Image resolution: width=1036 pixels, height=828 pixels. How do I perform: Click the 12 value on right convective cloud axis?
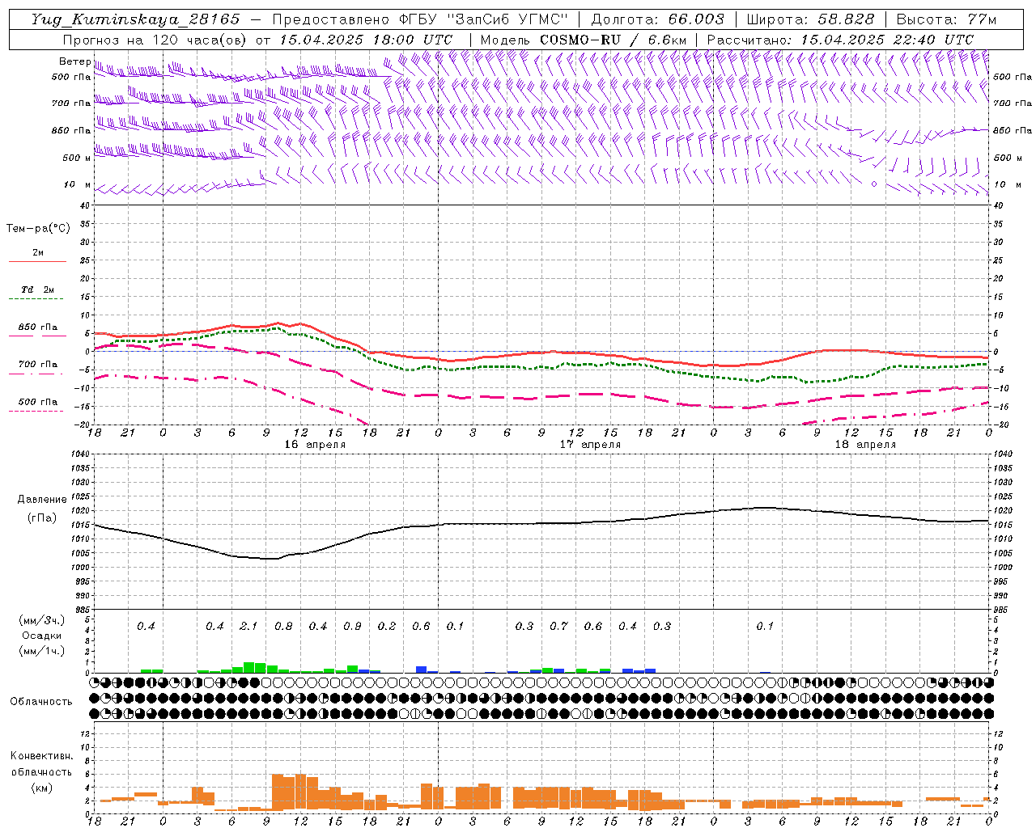tap(999, 733)
